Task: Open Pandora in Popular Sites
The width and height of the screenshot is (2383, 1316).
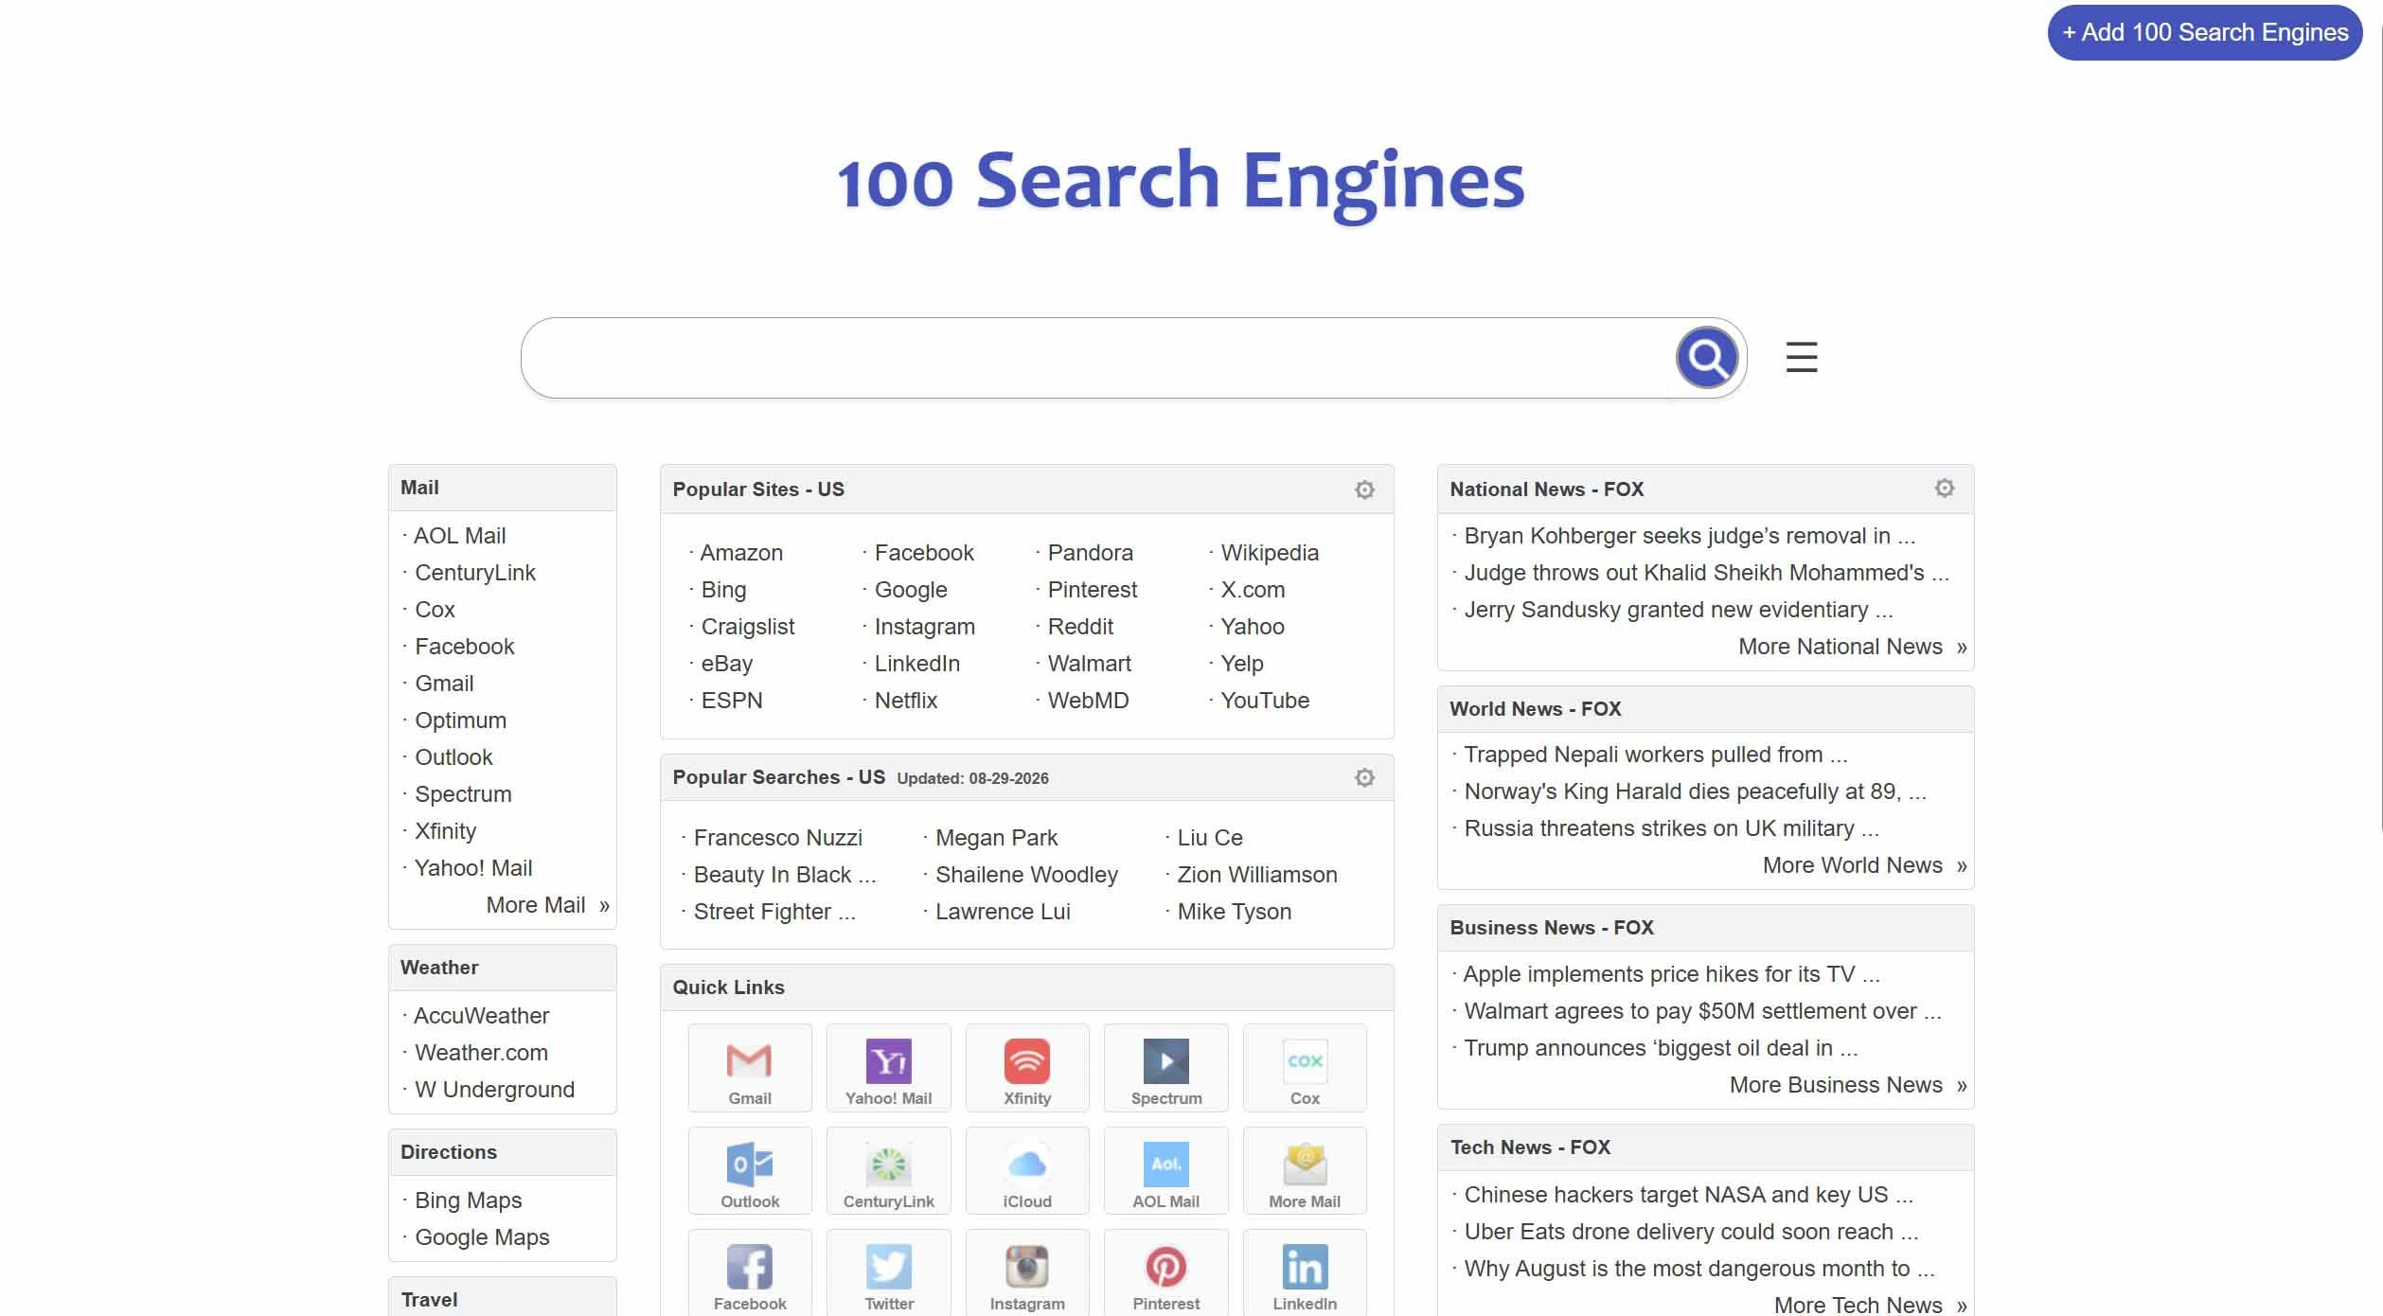Action: pyautogui.click(x=1090, y=553)
